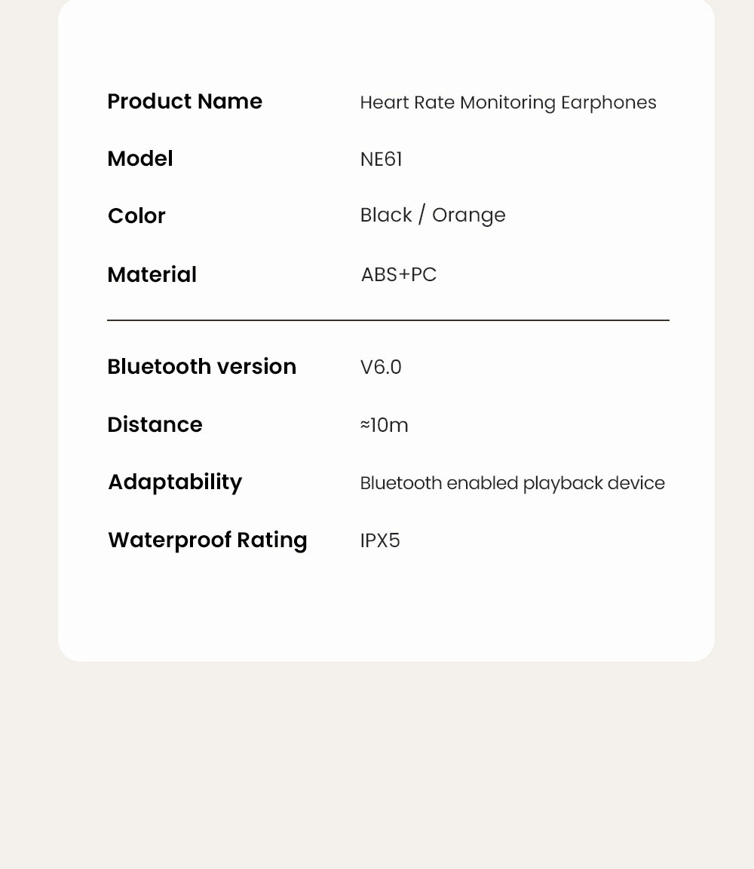
Task: Click the "Distance" label
Action: tap(155, 425)
